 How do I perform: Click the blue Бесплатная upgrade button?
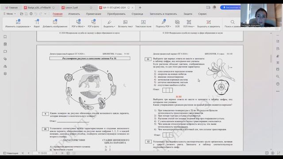pos(230,8)
